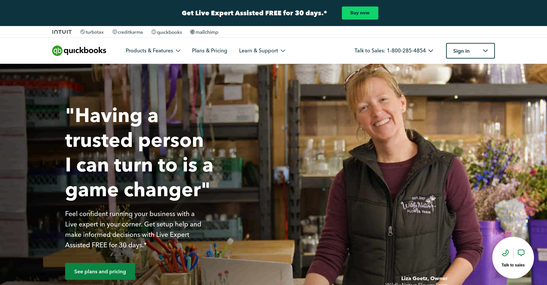Open Plans & Pricing page

210,51
